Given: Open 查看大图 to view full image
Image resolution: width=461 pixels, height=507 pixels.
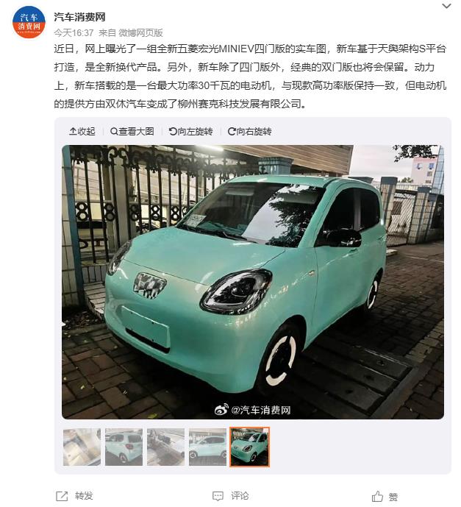Looking at the screenshot, I should (132, 131).
